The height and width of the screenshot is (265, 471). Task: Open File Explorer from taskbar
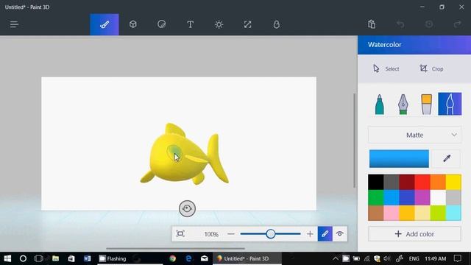[55, 258]
